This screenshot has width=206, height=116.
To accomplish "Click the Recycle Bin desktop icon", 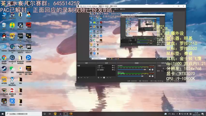I will click(x=4, y=26).
